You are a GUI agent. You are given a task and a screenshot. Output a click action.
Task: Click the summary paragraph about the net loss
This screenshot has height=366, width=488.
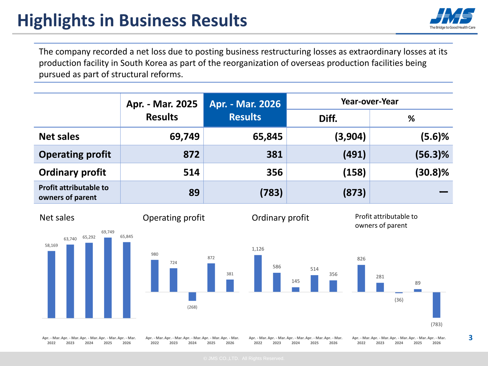point(243,63)
